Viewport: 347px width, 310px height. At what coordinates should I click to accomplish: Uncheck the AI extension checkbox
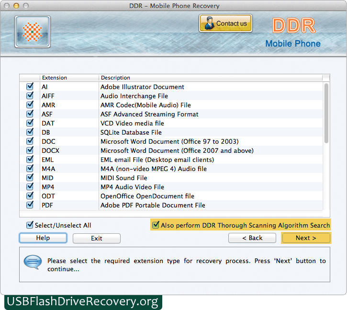click(30, 86)
